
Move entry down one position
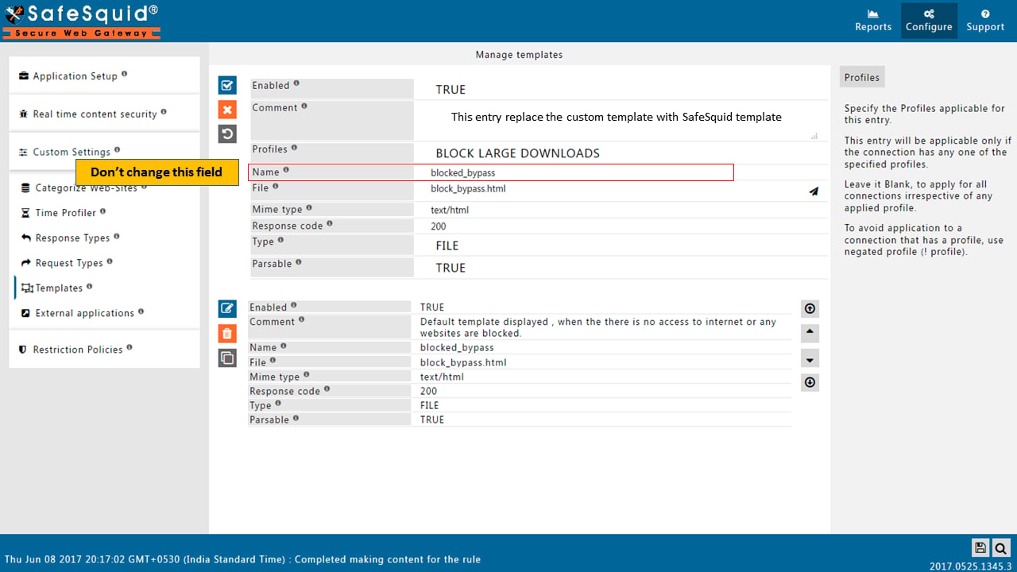point(810,358)
